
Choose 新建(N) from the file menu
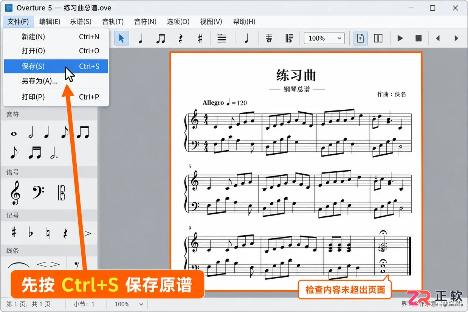[x=56, y=37]
